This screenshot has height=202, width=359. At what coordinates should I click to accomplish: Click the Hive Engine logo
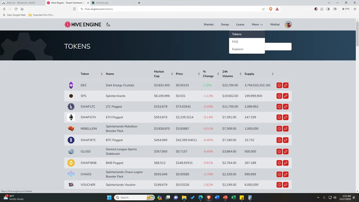(83, 24)
